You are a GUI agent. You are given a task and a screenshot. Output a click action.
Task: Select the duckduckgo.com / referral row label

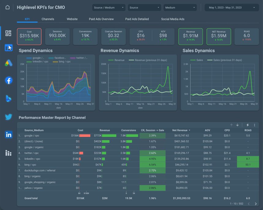pos(40,171)
